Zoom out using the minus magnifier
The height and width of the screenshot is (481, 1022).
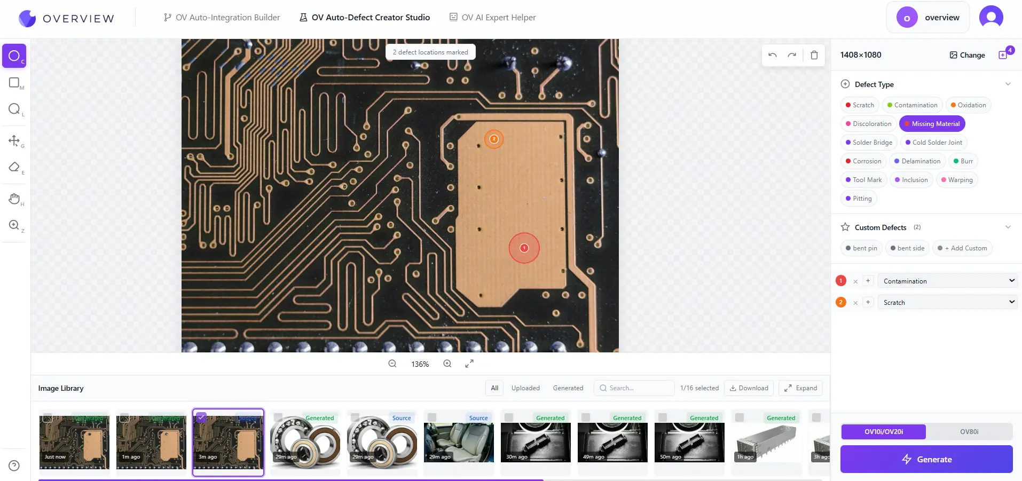pos(392,364)
